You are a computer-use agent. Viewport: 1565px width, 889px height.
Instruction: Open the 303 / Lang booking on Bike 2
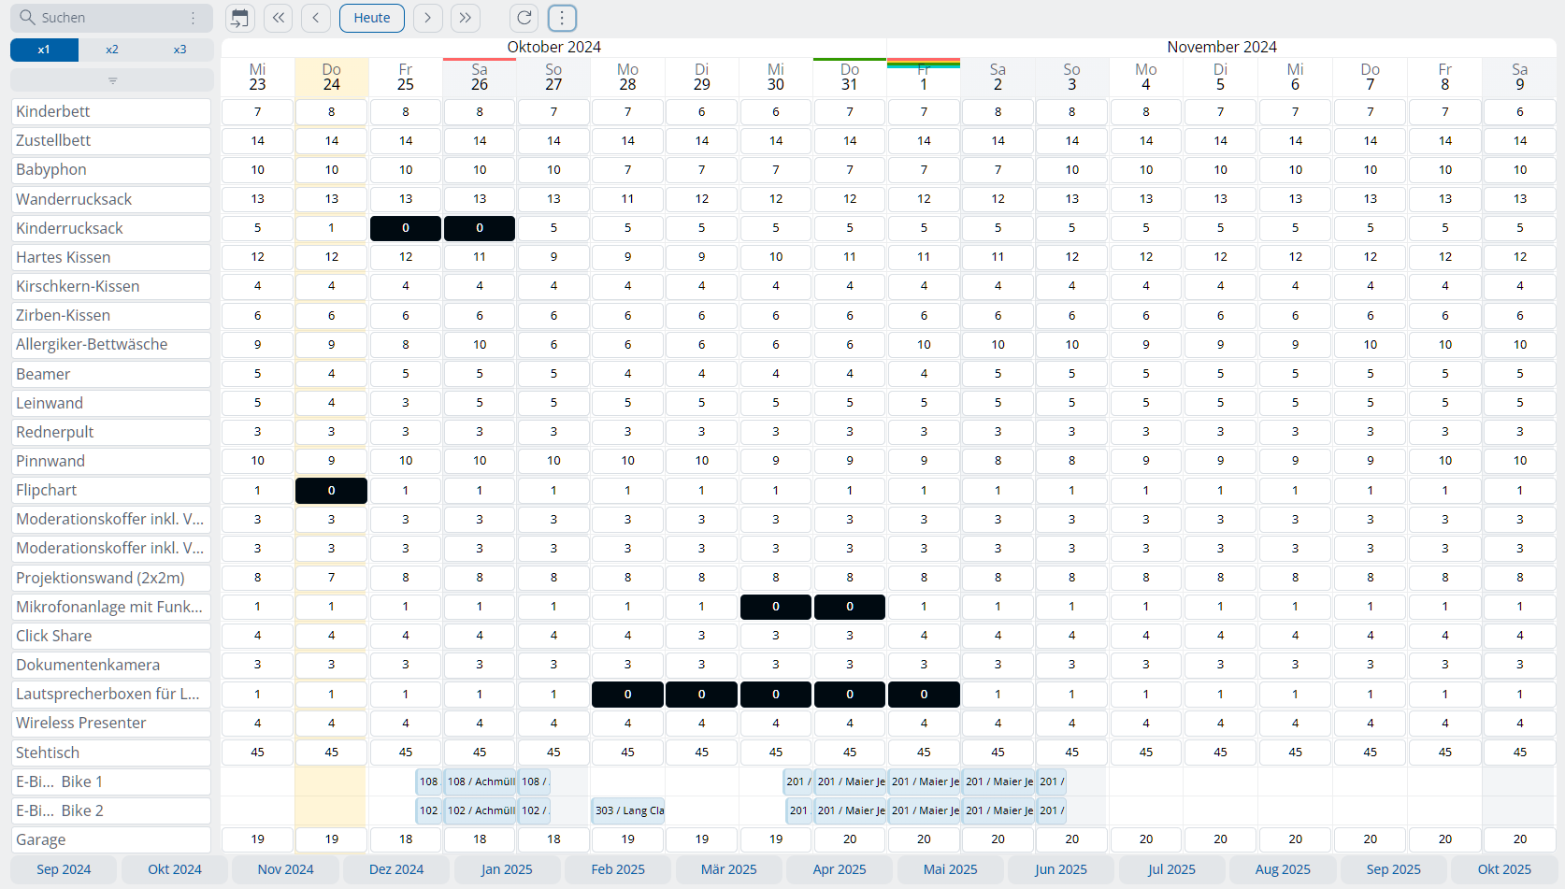[x=628, y=810]
